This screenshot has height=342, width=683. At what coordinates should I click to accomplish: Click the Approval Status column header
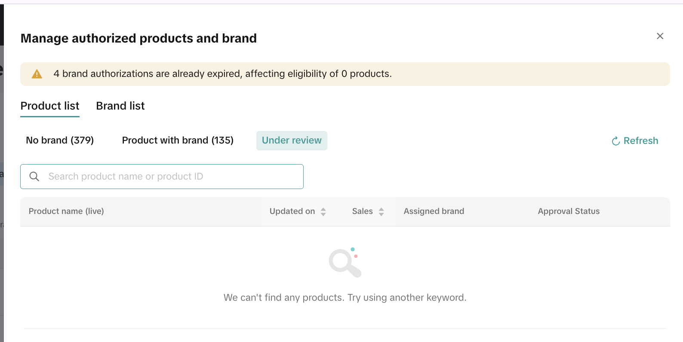568,211
